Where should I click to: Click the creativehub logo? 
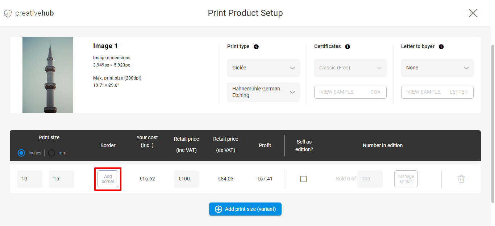click(29, 13)
